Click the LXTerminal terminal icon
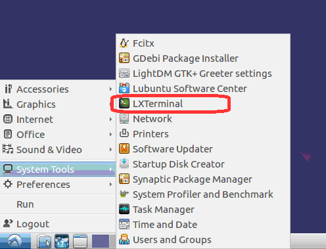 click(x=124, y=104)
